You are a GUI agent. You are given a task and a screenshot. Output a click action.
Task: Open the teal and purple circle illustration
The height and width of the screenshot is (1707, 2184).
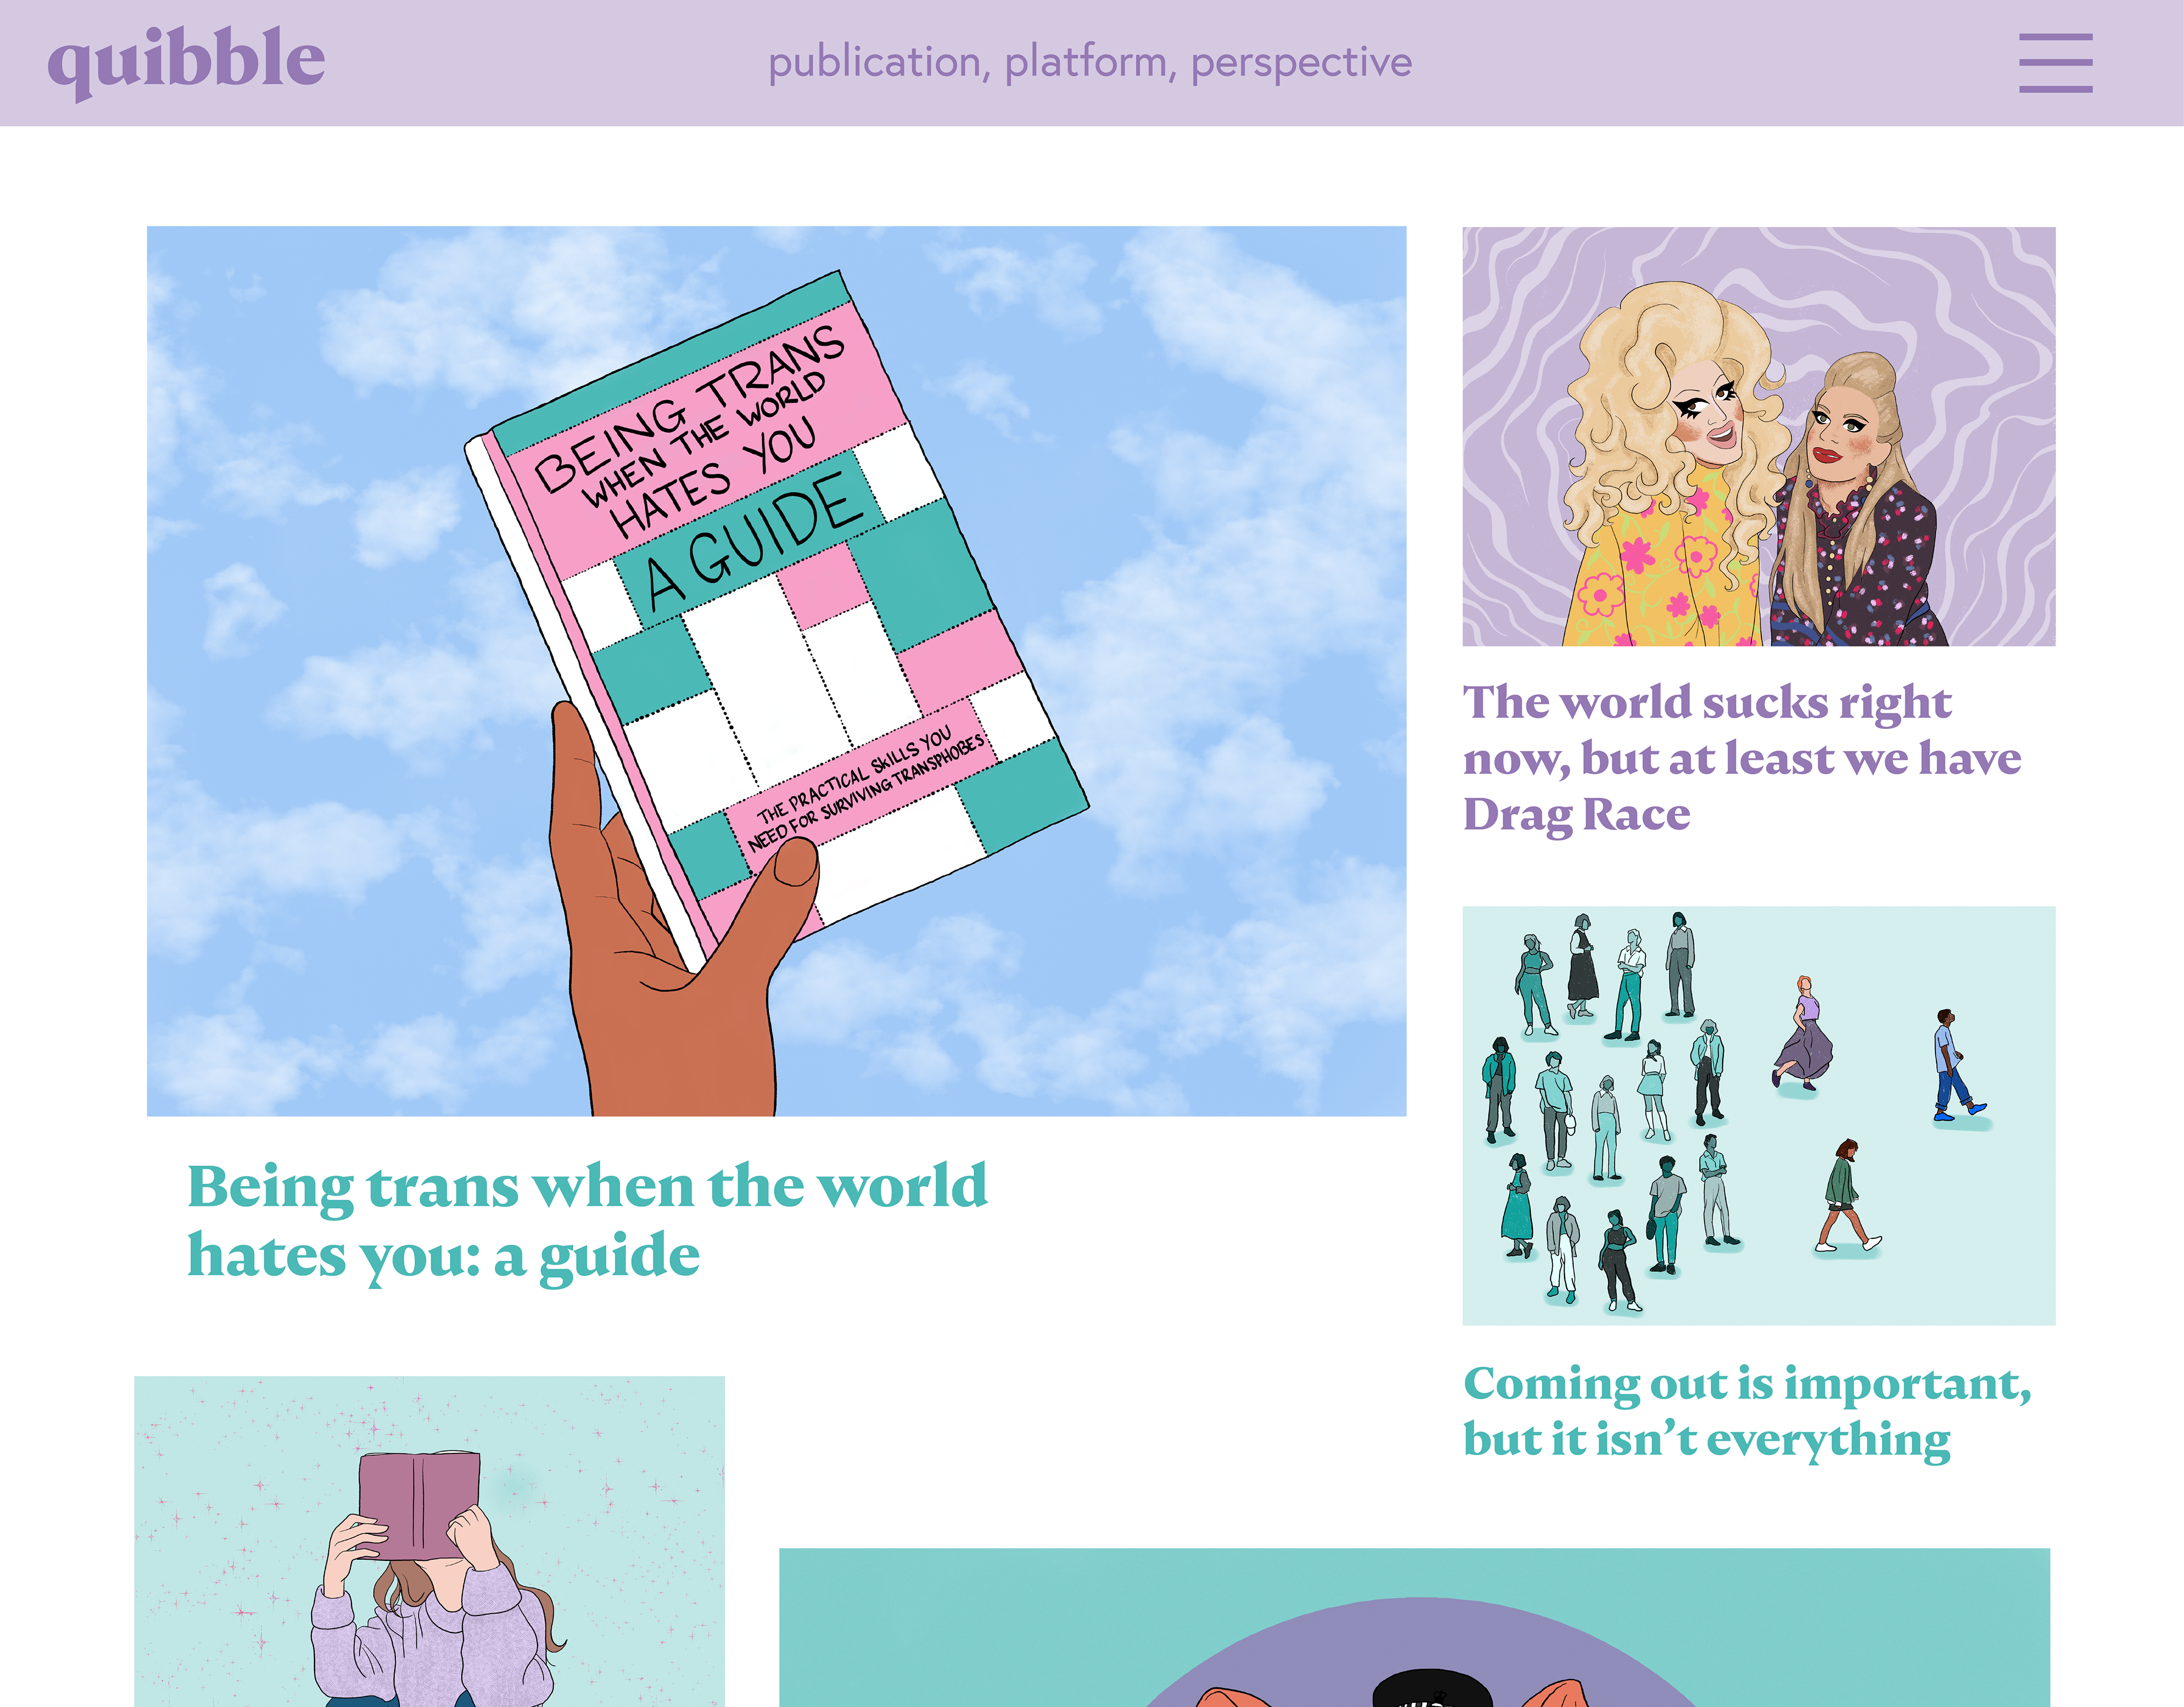pyautogui.click(x=1414, y=1627)
